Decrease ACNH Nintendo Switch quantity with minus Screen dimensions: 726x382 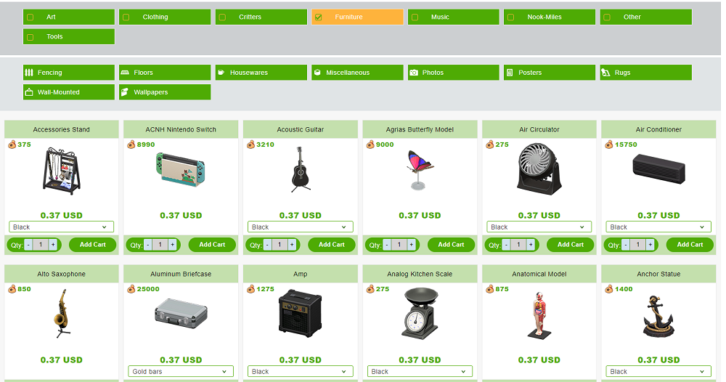pyautogui.click(x=148, y=245)
